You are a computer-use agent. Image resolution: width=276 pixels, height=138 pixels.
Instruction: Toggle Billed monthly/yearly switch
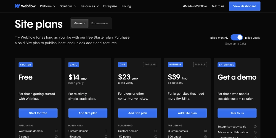click(237, 37)
